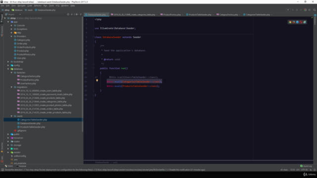The height and width of the screenshot is (178, 317).
Task: Click Collapse All icon in Project panel
Action: pyautogui.click(x=72, y=14)
